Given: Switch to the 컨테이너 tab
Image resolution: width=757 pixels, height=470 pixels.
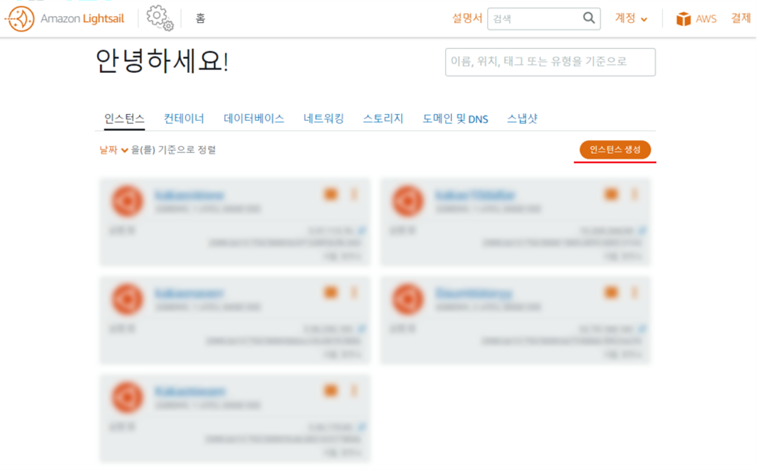Looking at the screenshot, I should tap(184, 119).
